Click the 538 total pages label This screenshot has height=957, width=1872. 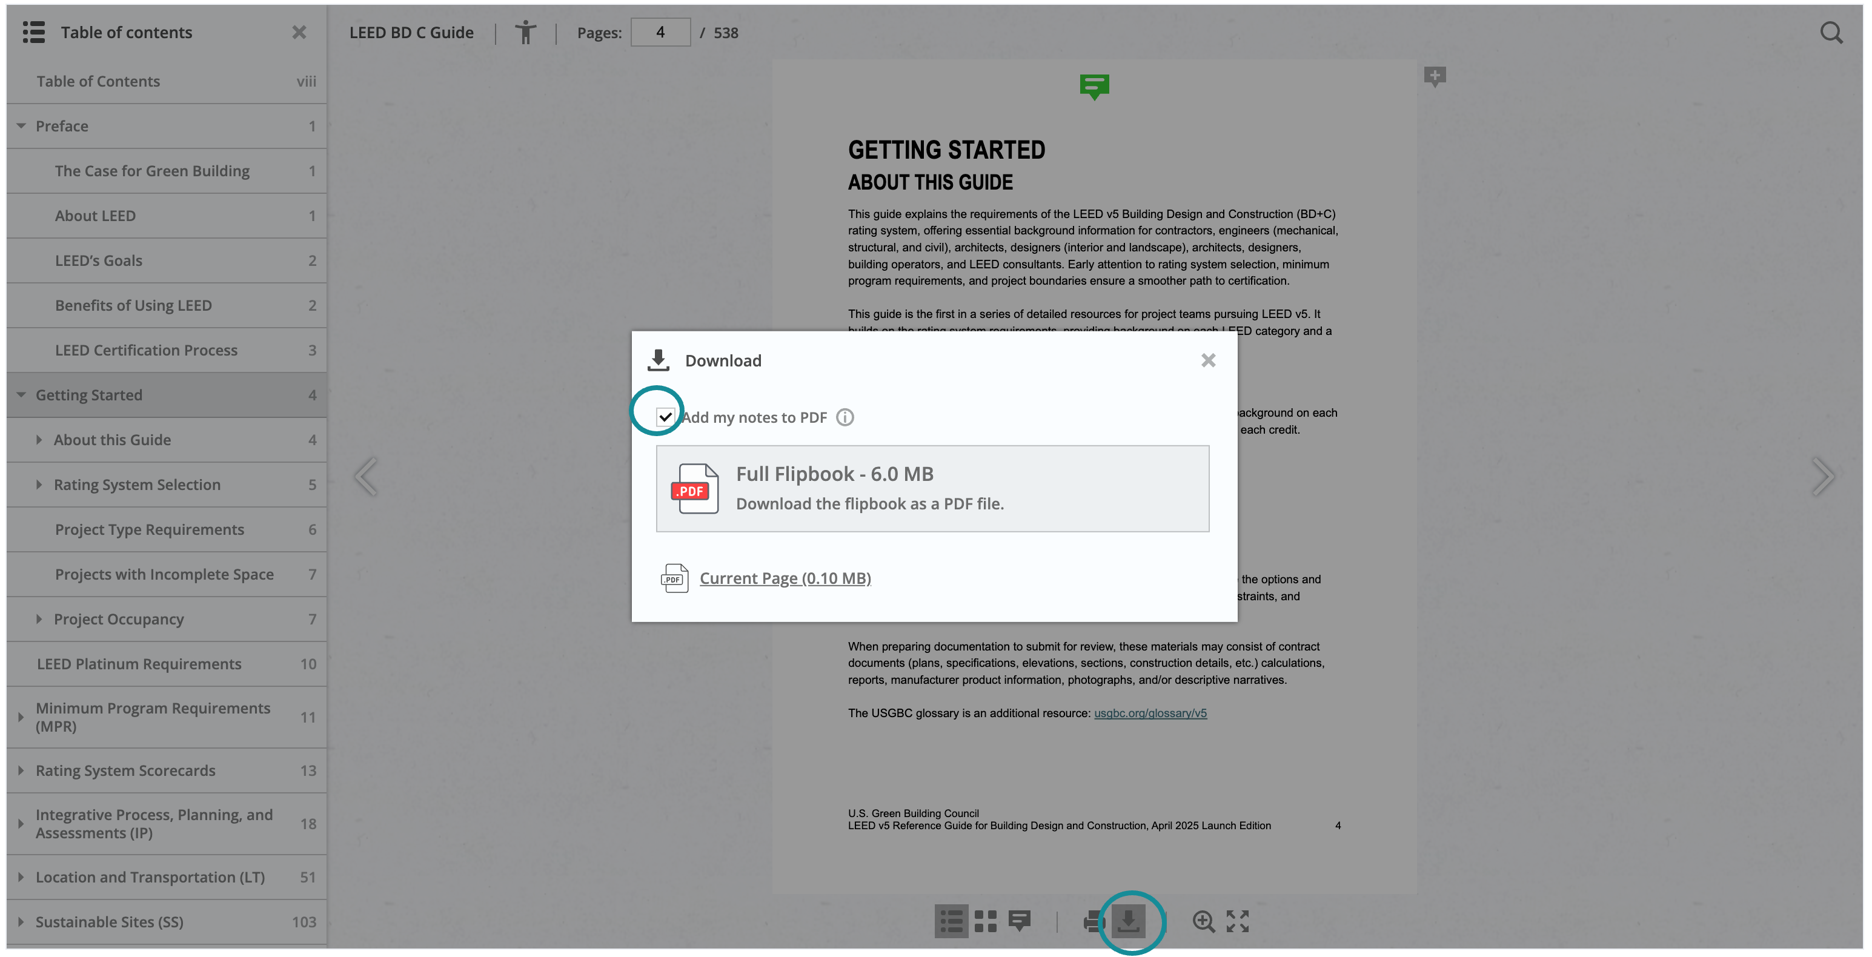click(x=725, y=33)
